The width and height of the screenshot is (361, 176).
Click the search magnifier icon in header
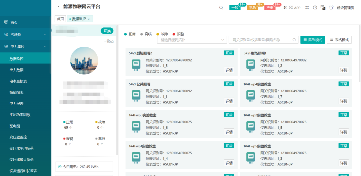(x=221, y=8)
